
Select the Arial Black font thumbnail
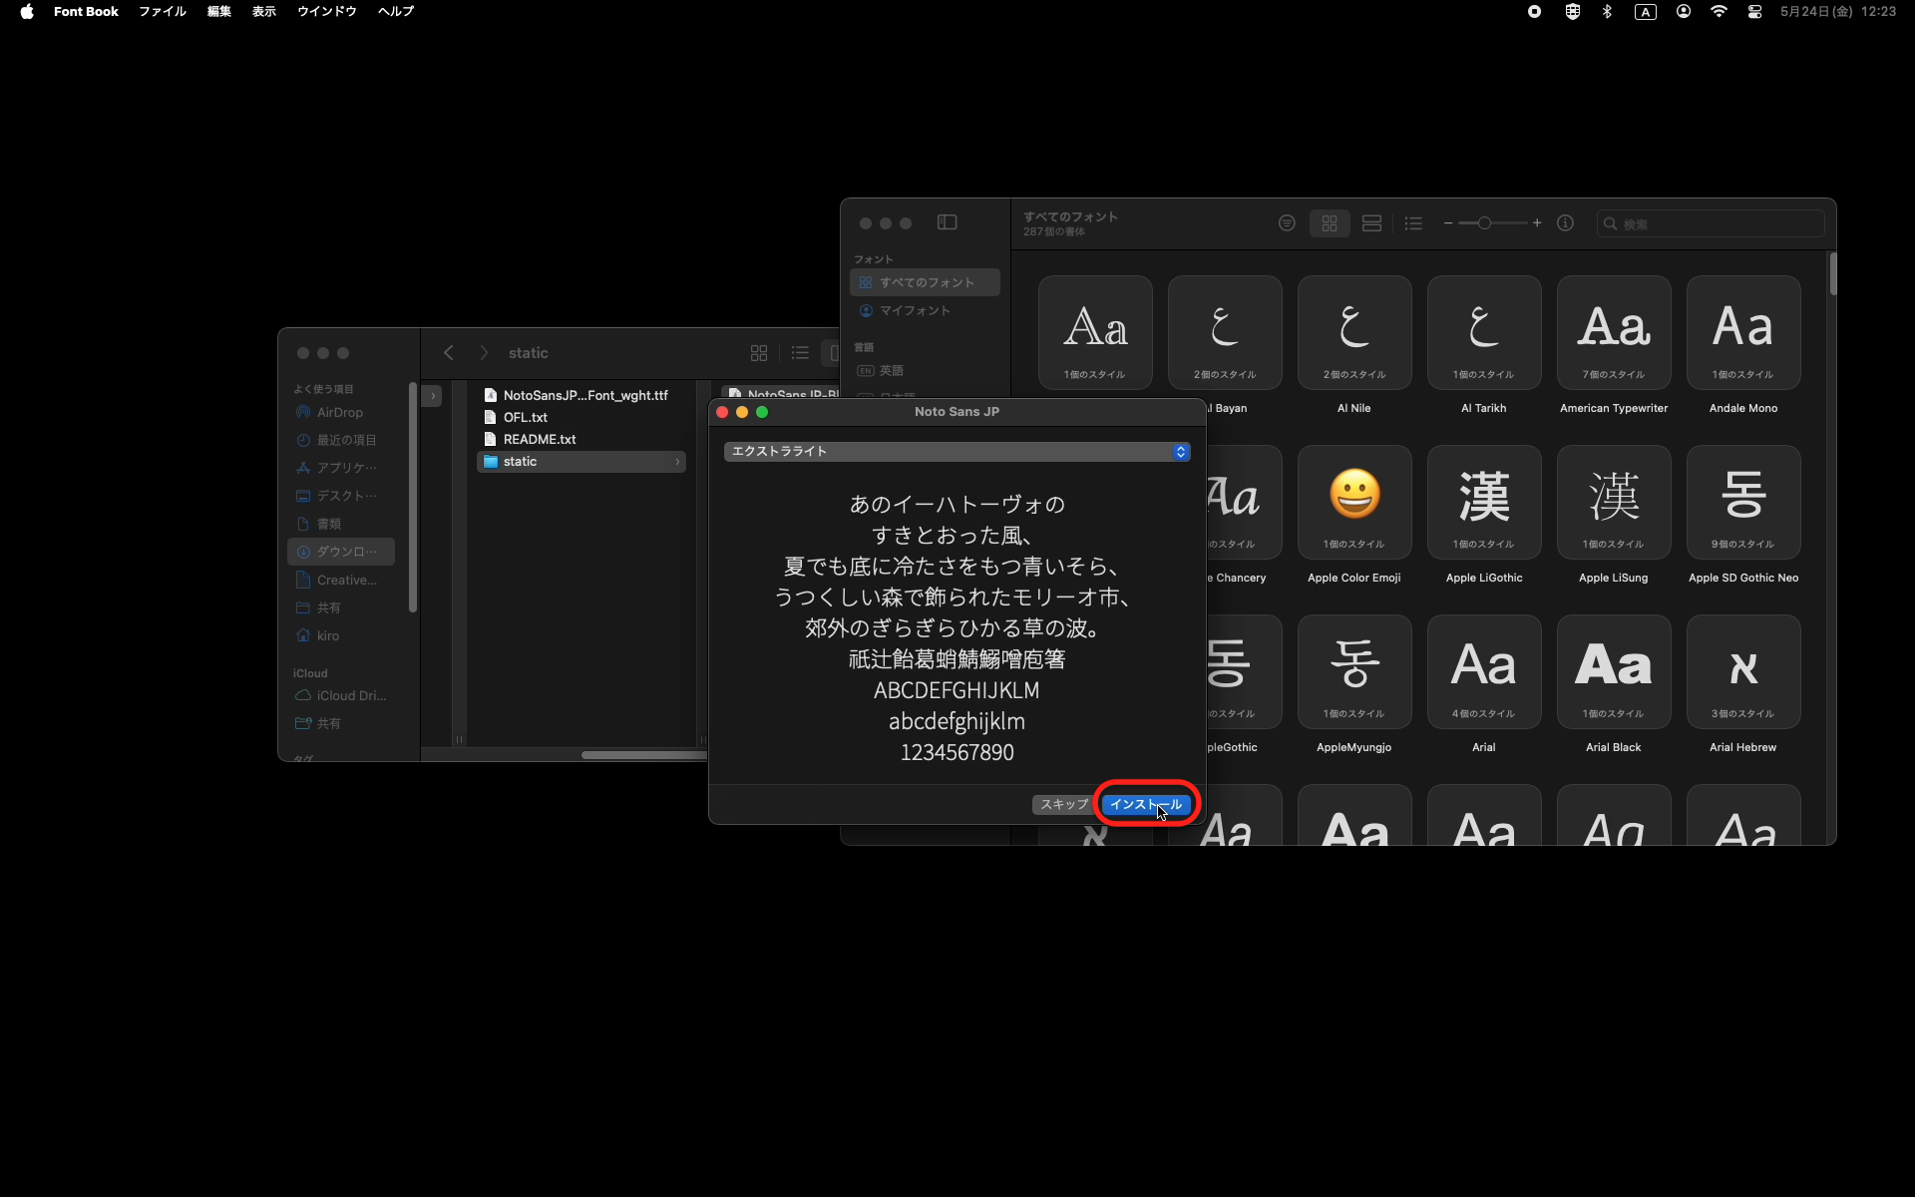tap(1614, 671)
